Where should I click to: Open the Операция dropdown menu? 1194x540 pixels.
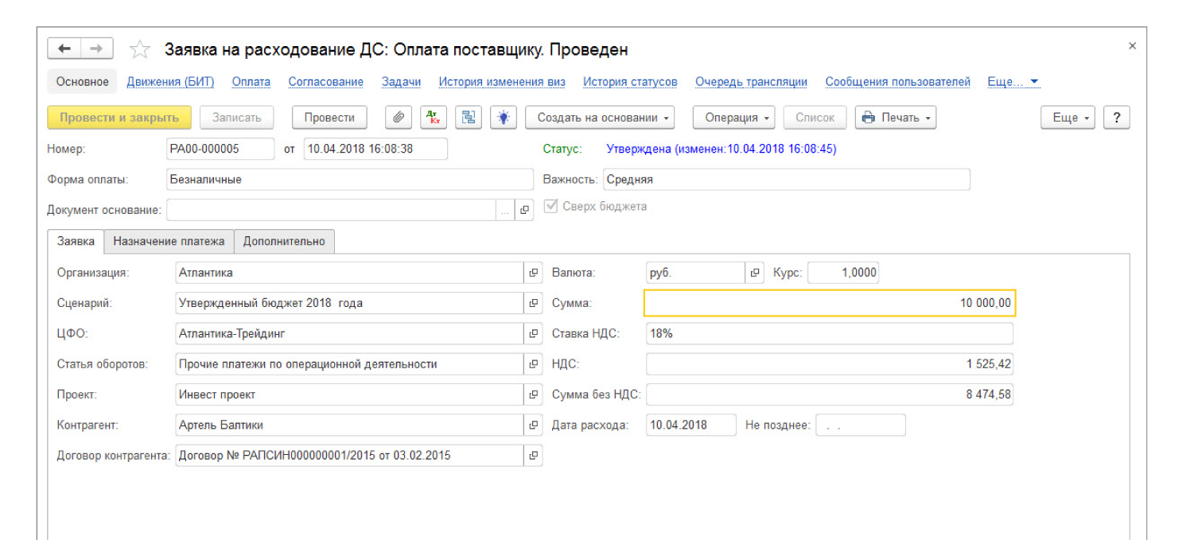[737, 118]
